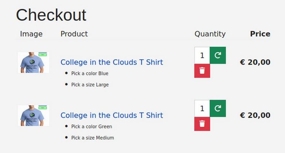Click the "Pick a size Medium" option text

pyautogui.click(x=92, y=138)
